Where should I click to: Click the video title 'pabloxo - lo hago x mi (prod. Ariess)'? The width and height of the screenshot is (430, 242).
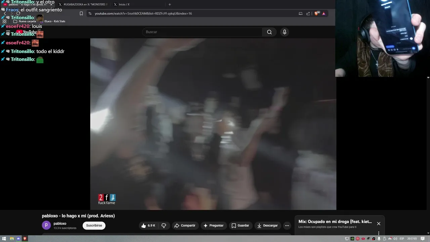(78, 216)
